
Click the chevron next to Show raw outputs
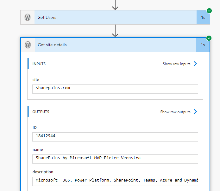coord(195,112)
